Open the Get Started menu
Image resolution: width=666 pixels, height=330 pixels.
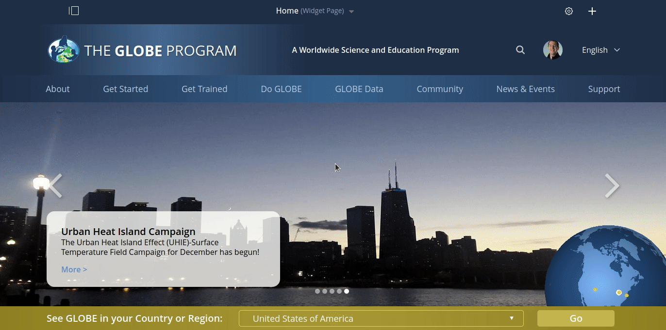pyautogui.click(x=126, y=89)
